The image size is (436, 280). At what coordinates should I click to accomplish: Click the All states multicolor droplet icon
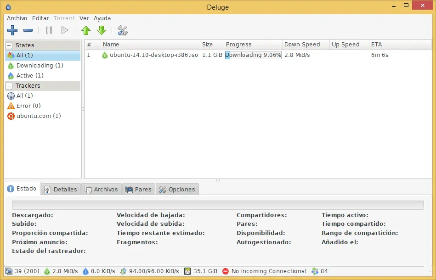coord(11,55)
